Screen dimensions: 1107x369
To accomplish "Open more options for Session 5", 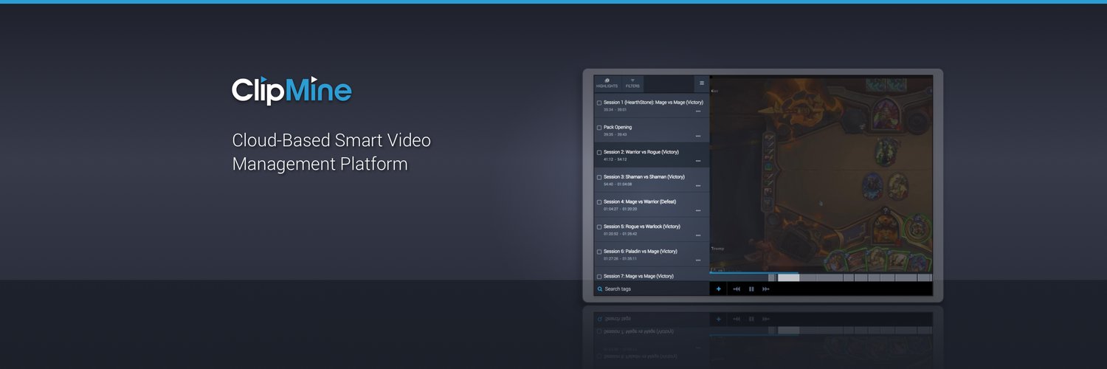I will [698, 235].
